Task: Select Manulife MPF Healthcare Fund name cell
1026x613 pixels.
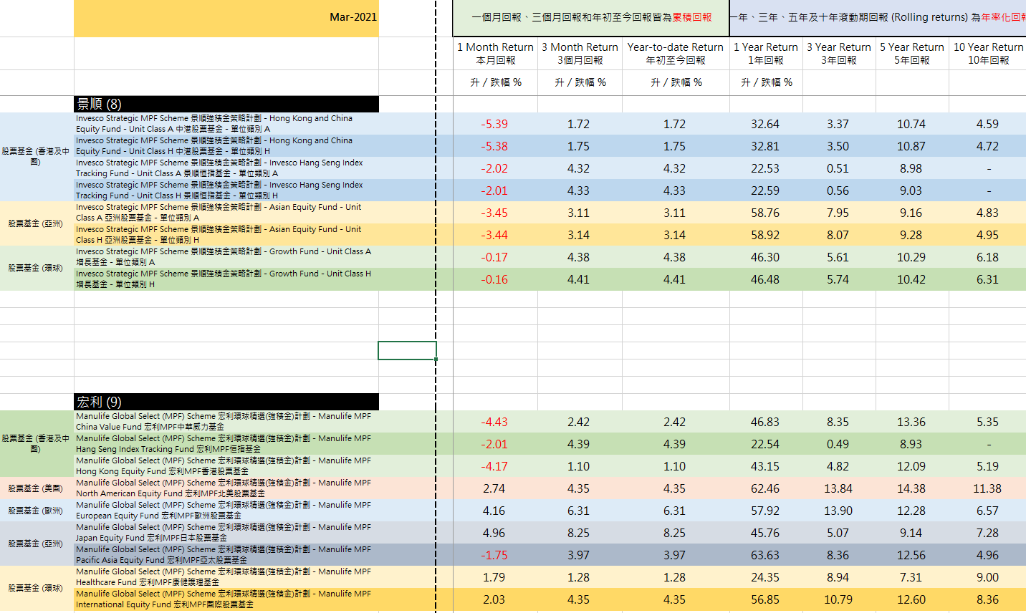Action: [x=226, y=577]
